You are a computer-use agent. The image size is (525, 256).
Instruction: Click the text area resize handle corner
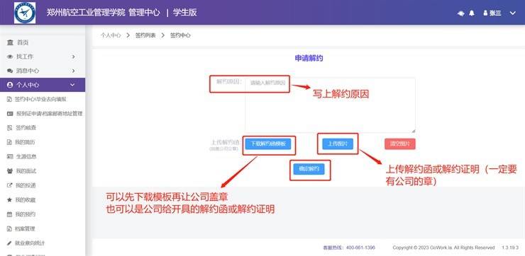414,131
